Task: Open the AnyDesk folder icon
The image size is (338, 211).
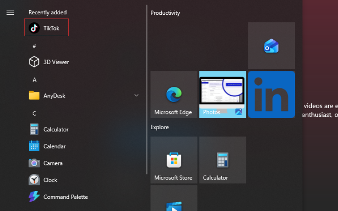Action: pos(34,95)
